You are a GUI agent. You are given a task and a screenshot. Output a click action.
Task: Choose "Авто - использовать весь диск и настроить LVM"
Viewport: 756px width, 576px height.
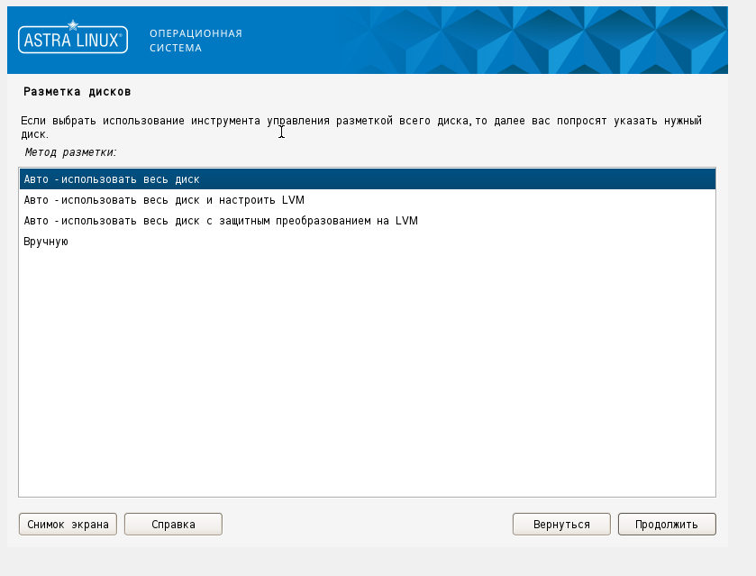(368, 200)
